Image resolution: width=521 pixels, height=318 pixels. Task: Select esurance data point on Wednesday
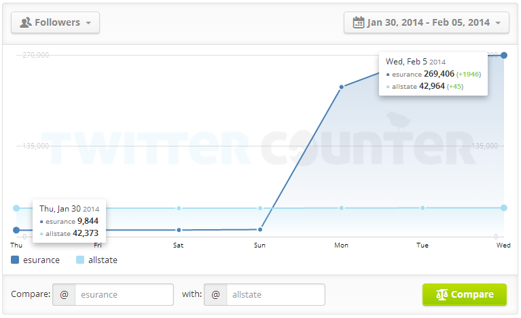[x=503, y=55]
